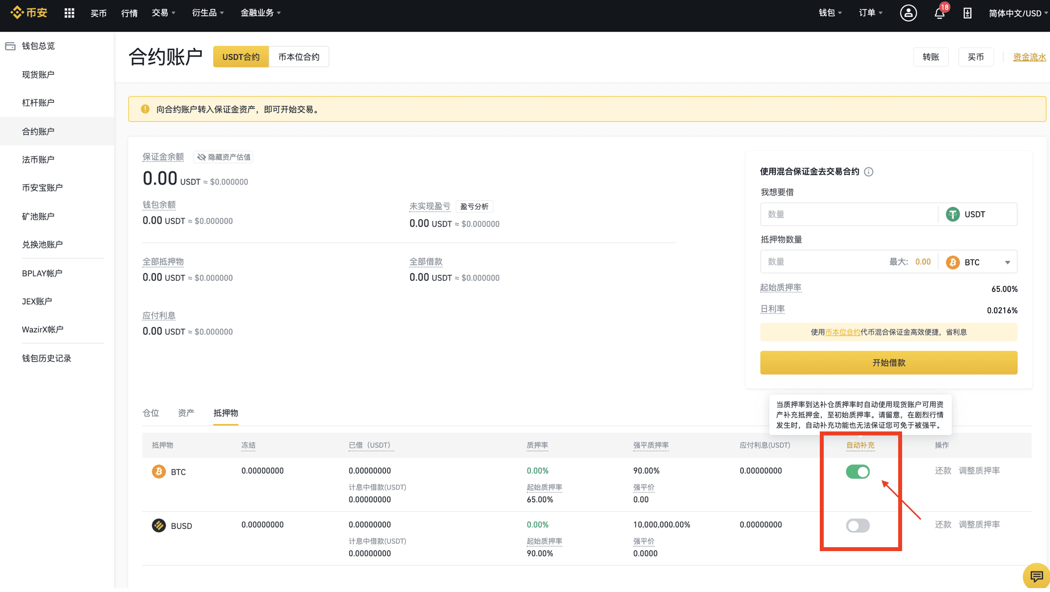Go to 行情 in the top navigation

coord(129,13)
